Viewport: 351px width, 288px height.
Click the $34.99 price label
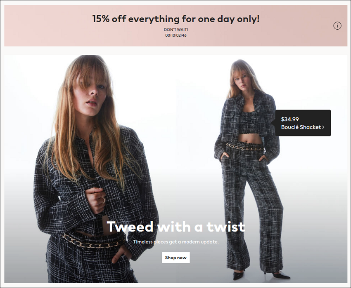[x=290, y=119]
